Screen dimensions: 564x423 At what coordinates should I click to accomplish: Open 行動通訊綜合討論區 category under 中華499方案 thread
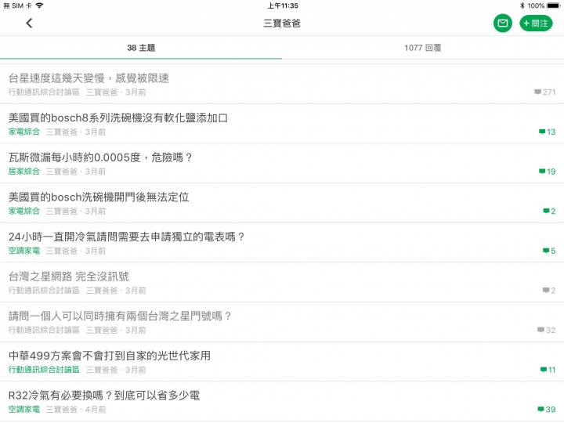pos(44,370)
